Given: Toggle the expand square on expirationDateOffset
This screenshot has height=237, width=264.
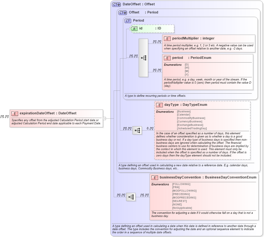Looking at the screenshot, I should click(x=105, y=118).
